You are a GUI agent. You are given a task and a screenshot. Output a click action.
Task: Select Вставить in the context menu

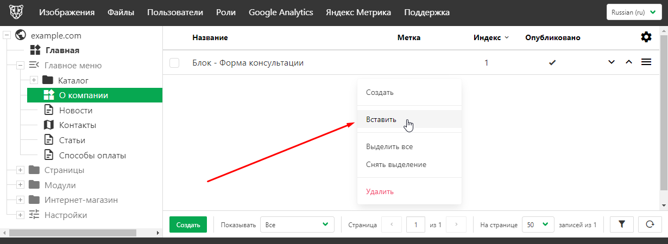tap(381, 119)
